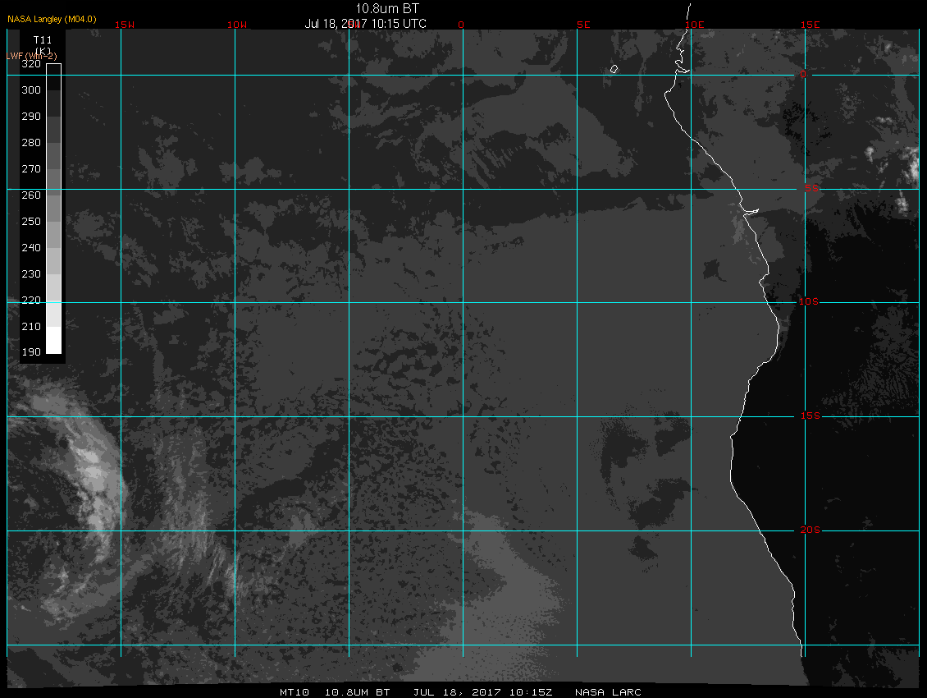
Task: Click the 15W longitude label
Action: (125, 25)
